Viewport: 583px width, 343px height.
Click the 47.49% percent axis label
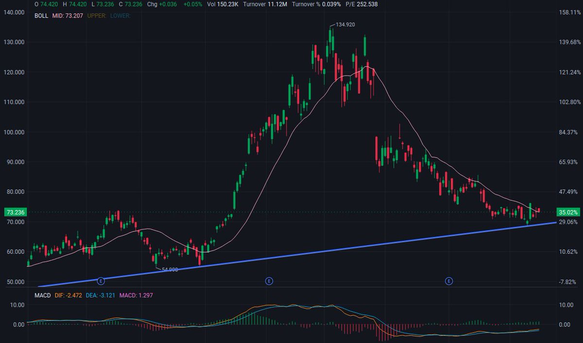(569, 192)
